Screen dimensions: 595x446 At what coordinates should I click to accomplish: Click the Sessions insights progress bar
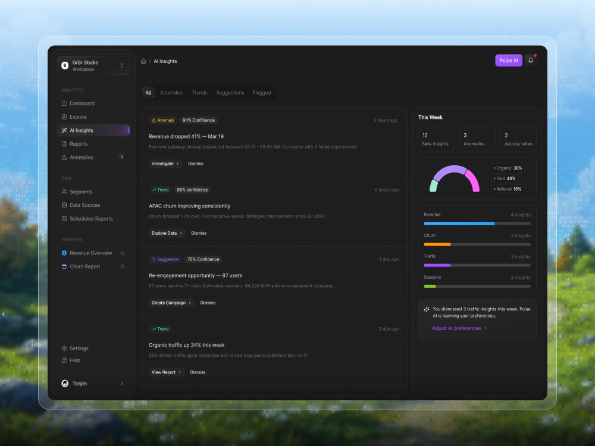477,286
